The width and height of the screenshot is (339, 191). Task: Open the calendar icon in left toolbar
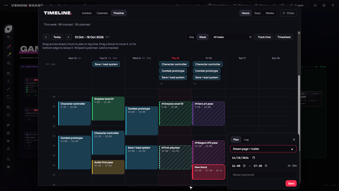pyautogui.click(x=8, y=133)
